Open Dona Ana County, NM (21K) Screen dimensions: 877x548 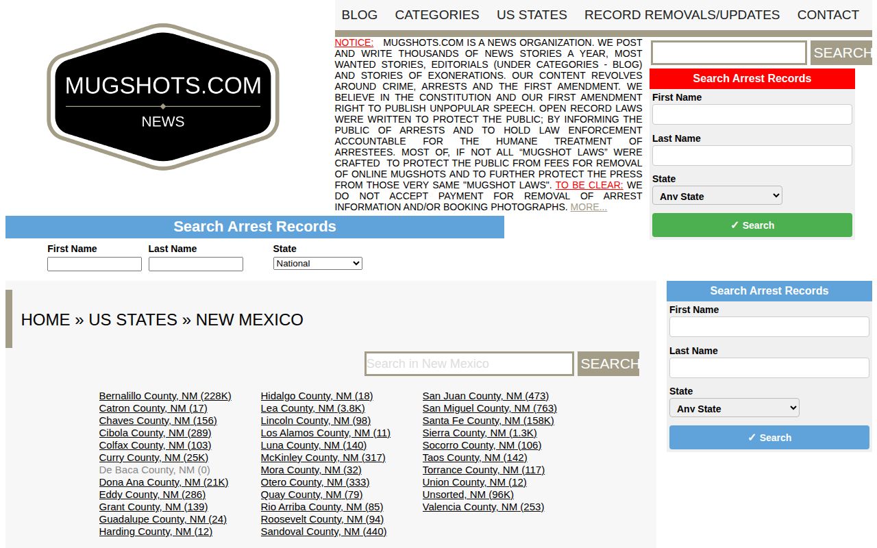point(164,482)
